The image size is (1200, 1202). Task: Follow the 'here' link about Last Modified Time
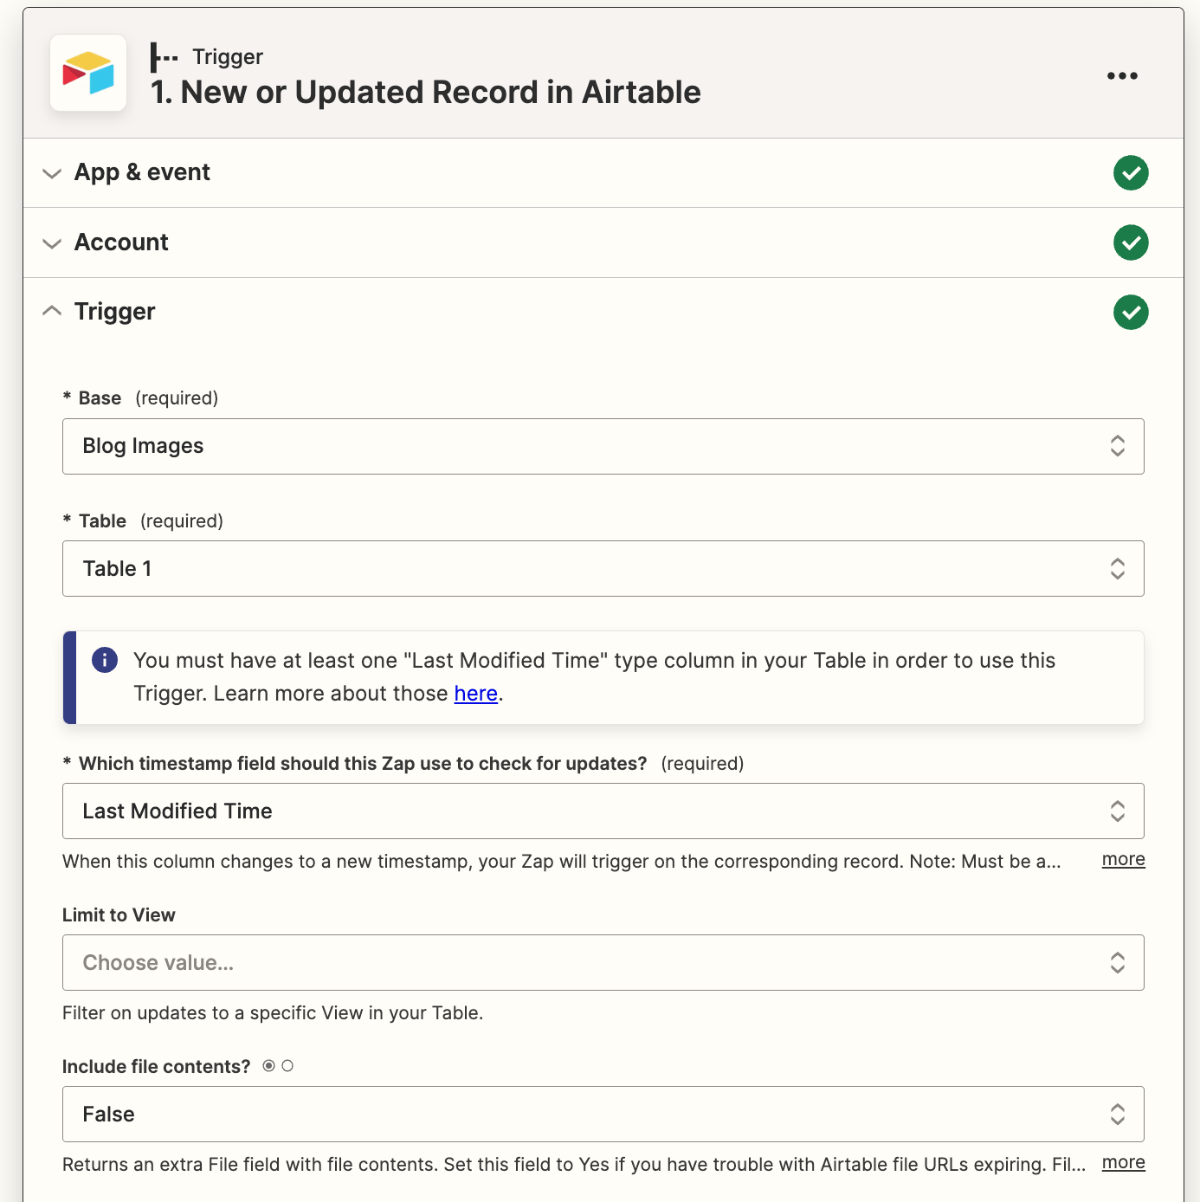(x=475, y=694)
